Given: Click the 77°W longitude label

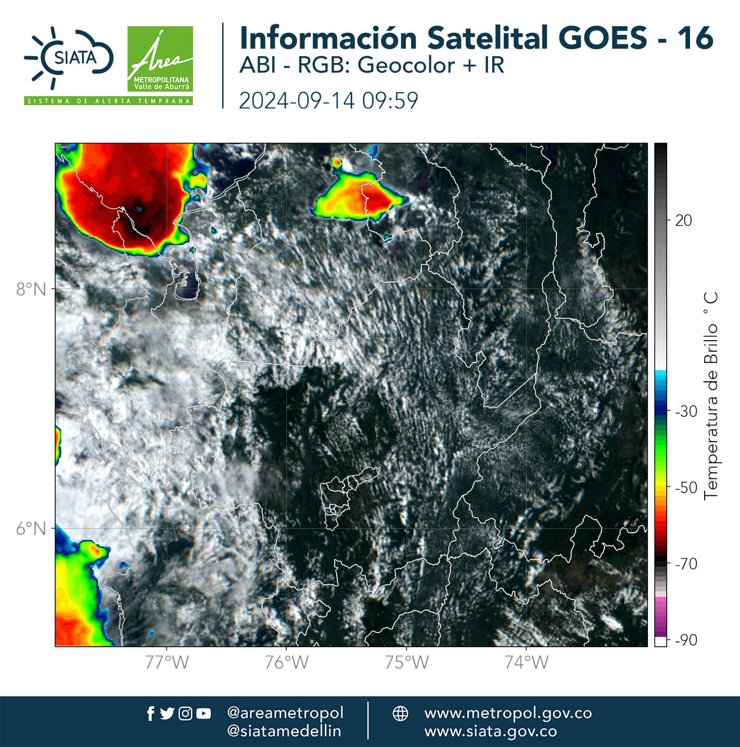Looking at the screenshot, I should [x=167, y=662].
